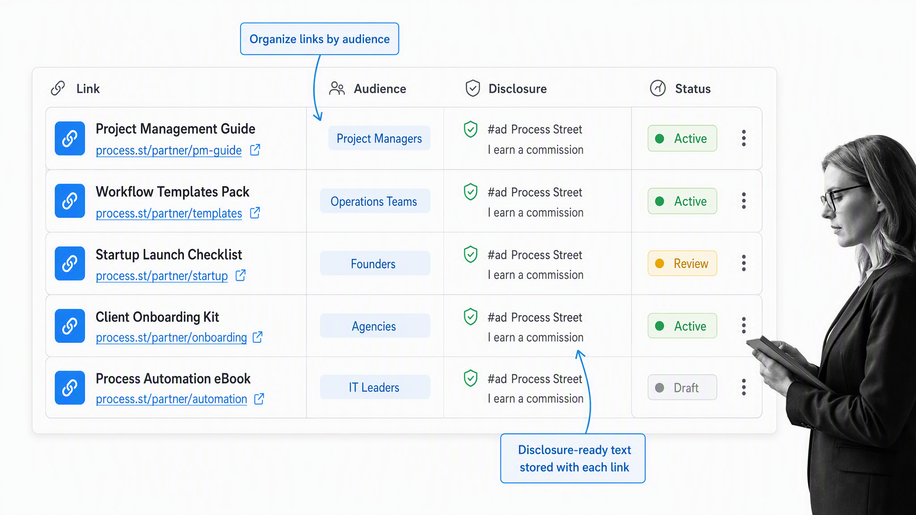This screenshot has width=916, height=515.
Task: Sort by the Link column header
Action: click(88, 89)
